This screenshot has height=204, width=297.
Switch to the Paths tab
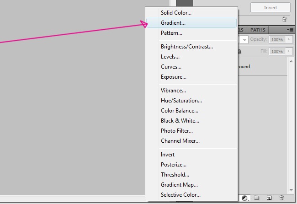(x=258, y=30)
